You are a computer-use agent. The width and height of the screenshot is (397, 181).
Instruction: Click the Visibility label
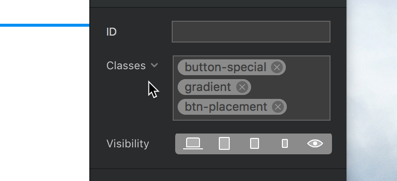[x=128, y=144]
